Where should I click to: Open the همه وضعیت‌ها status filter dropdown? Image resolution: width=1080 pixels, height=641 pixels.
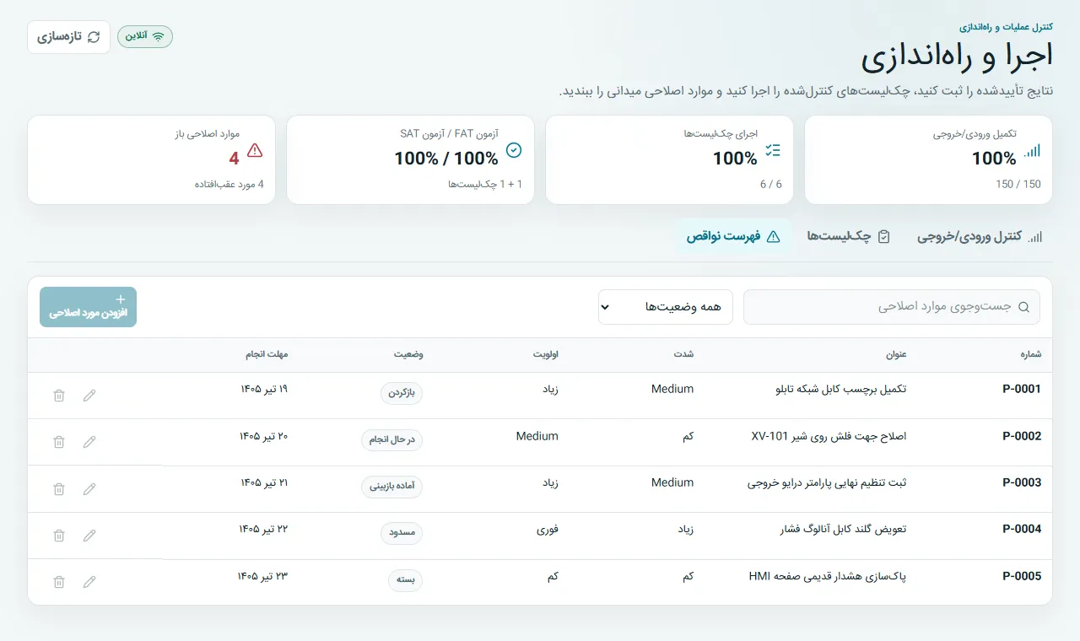click(x=666, y=307)
